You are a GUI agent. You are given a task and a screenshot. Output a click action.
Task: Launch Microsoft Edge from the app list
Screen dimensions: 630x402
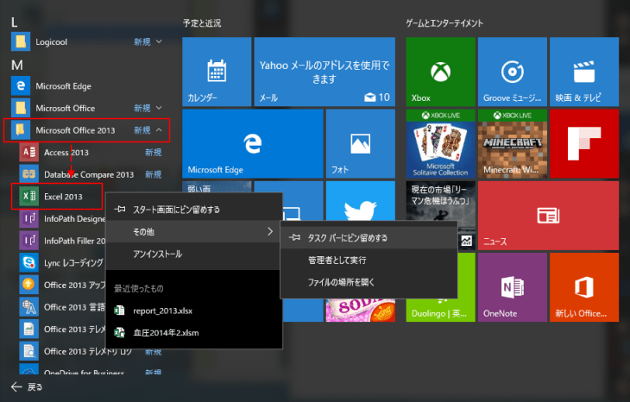tap(63, 86)
